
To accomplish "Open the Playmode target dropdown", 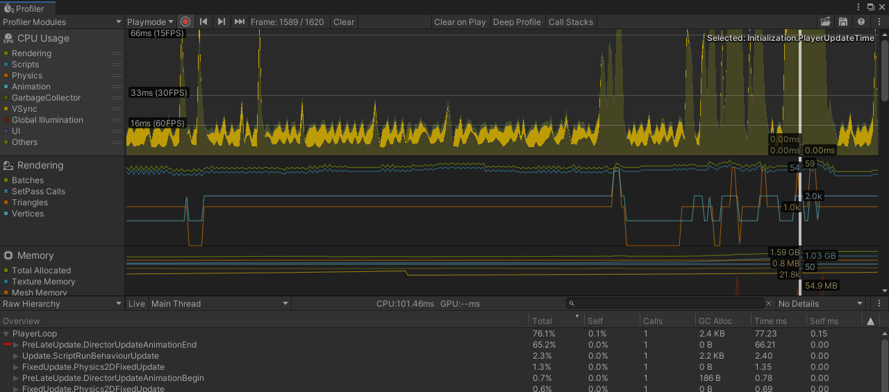I will point(150,22).
